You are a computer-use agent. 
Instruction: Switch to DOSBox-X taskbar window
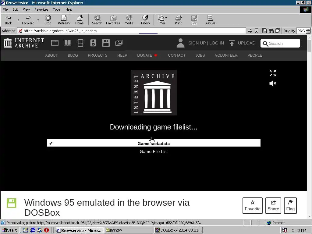[179, 230]
